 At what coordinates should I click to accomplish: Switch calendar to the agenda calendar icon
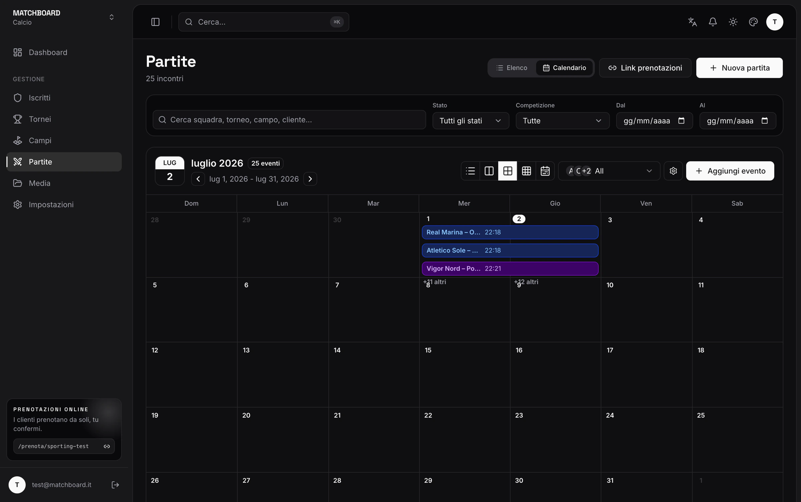coord(545,171)
